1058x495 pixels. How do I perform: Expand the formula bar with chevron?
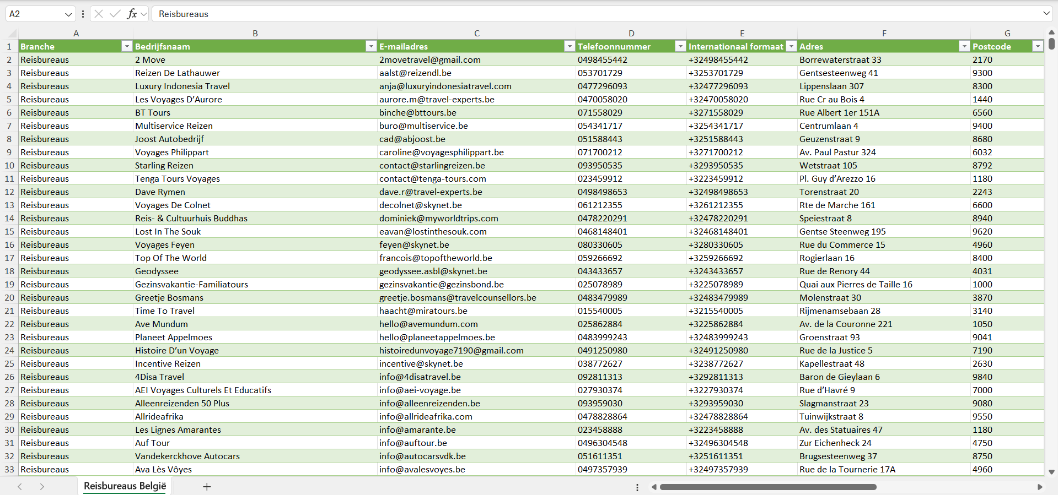pos(1046,14)
